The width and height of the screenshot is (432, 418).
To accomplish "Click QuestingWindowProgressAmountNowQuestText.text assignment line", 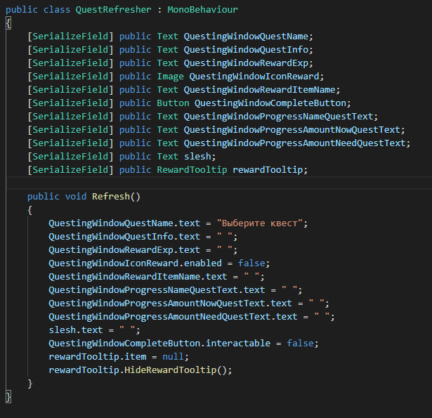I will click(189, 303).
